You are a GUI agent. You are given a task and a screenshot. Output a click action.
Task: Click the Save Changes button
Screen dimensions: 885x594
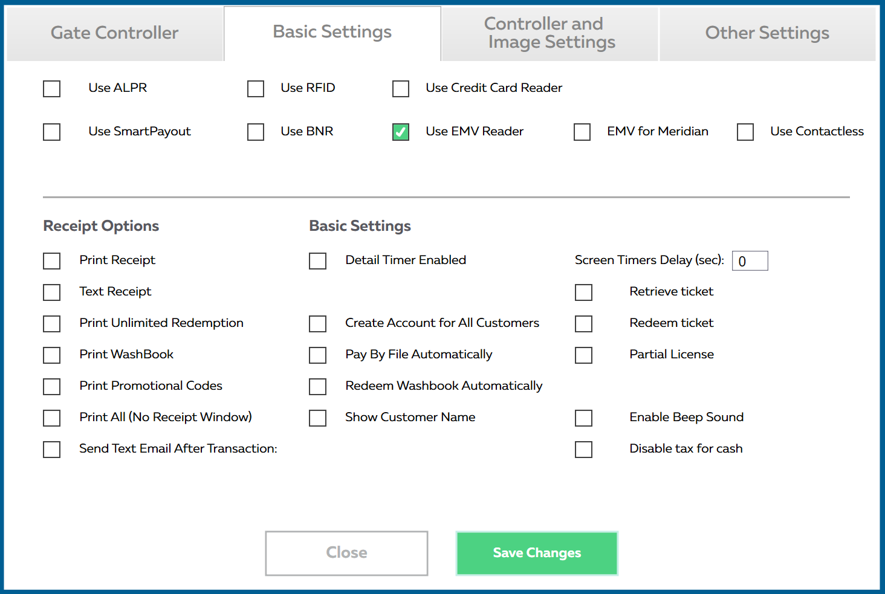coord(536,553)
